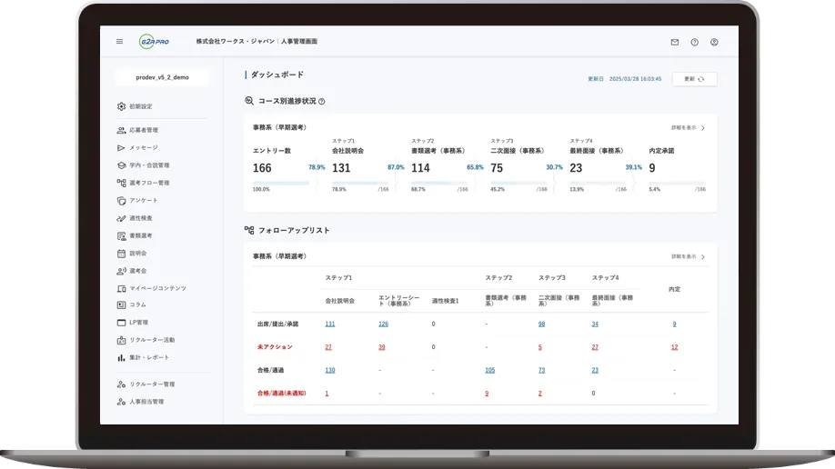Click the 105 link under 書類選考 passed

pyautogui.click(x=489, y=370)
